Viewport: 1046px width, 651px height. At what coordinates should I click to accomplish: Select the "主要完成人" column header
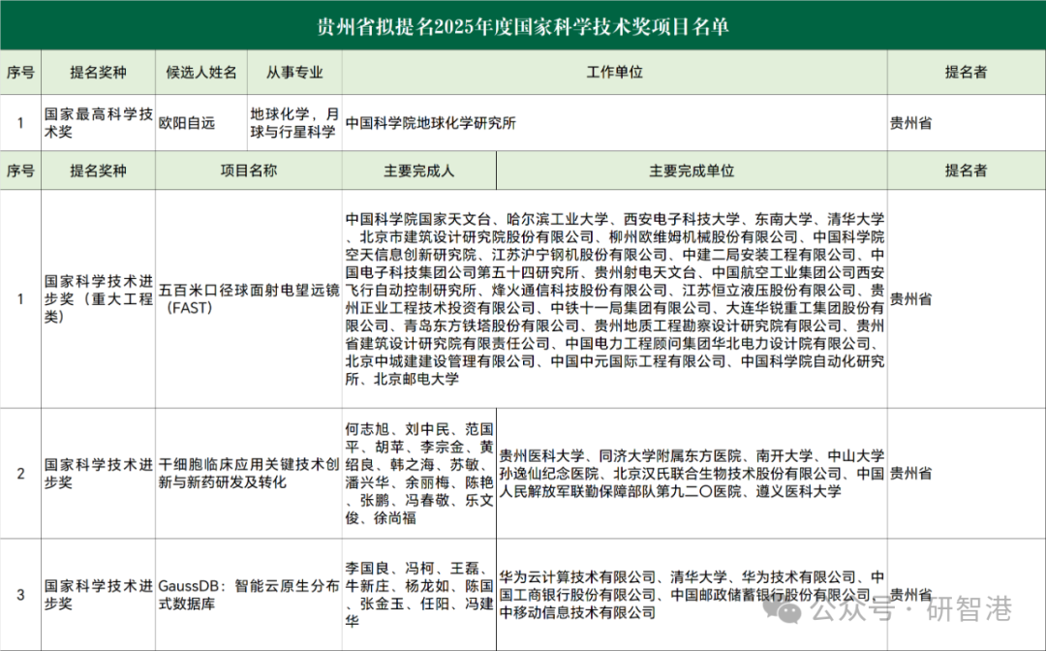point(418,170)
